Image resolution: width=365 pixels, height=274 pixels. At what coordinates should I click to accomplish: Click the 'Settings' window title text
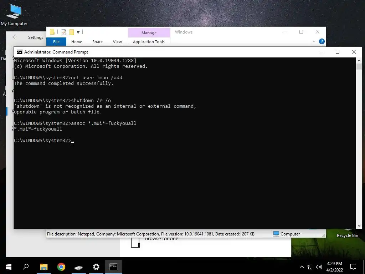coord(36,37)
